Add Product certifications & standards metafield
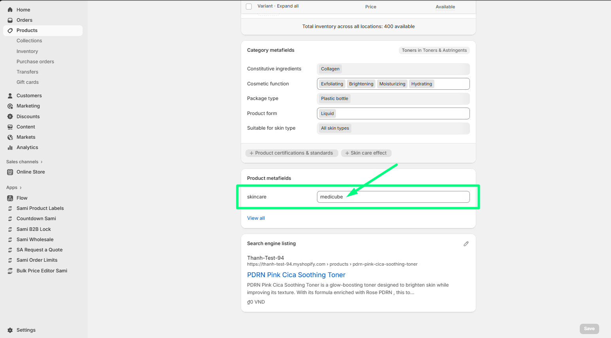611x338 pixels. (x=291, y=153)
